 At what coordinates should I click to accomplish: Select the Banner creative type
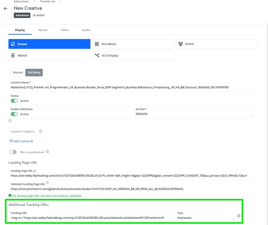(x=49, y=44)
